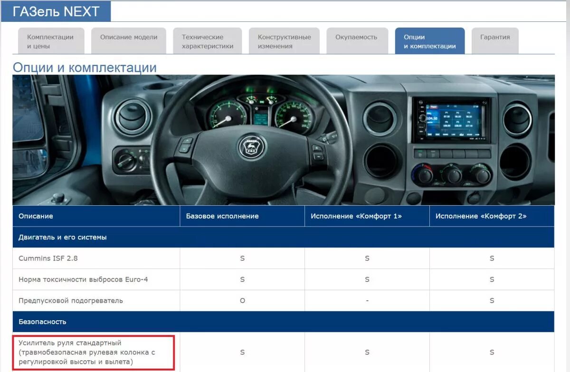The width and height of the screenshot is (570, 372).
Task: Select the Конструктивные изменения tab
Action: tap(284, 41)
